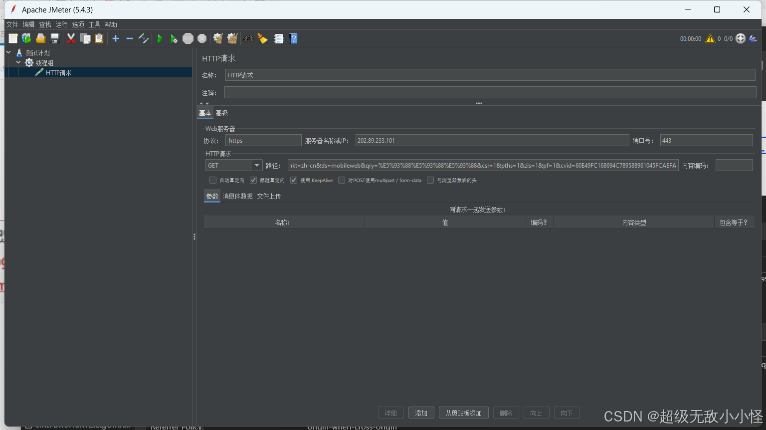766x430 pixels.
Task: Click the remote engines status icon
Action: point(741,38)
